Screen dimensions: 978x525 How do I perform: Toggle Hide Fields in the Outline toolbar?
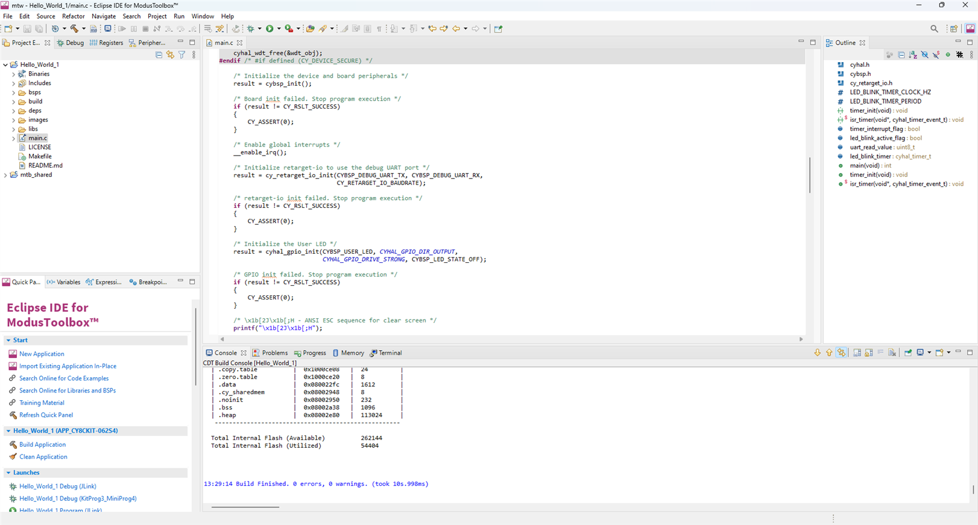coord(924,54)
